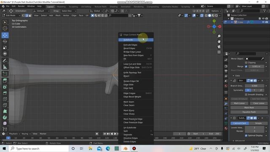
Task: Hide the Cube object with eye icon
Action: click(x=263, y=22)
